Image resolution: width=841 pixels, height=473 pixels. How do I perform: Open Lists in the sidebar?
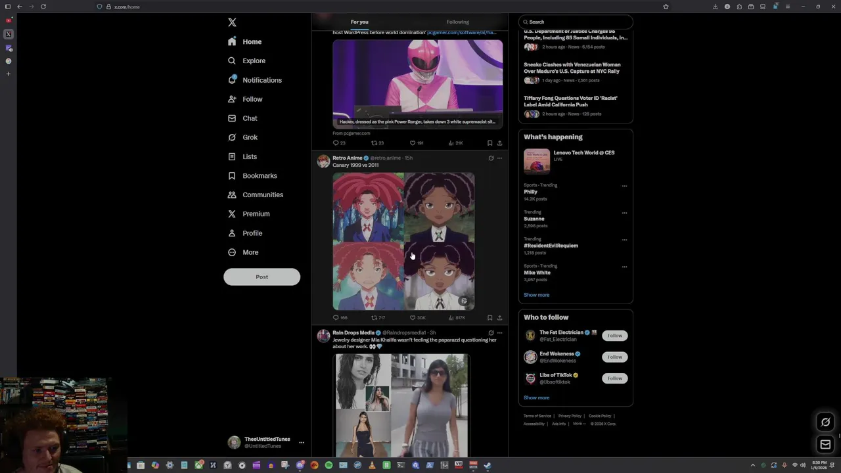pyautogui.click(x=242, y=156)
